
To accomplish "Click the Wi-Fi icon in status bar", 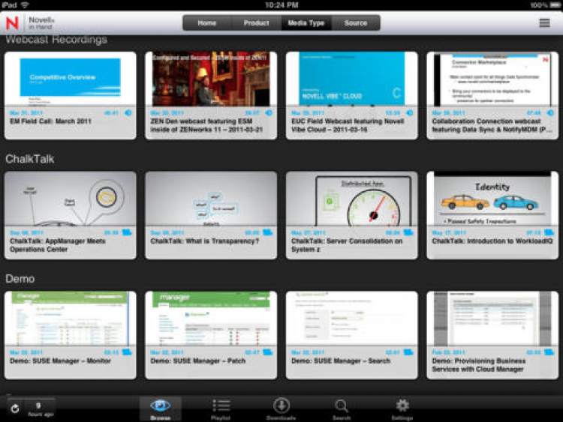I will point(25,5).
